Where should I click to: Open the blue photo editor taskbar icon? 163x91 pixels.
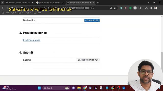point(124,88)
